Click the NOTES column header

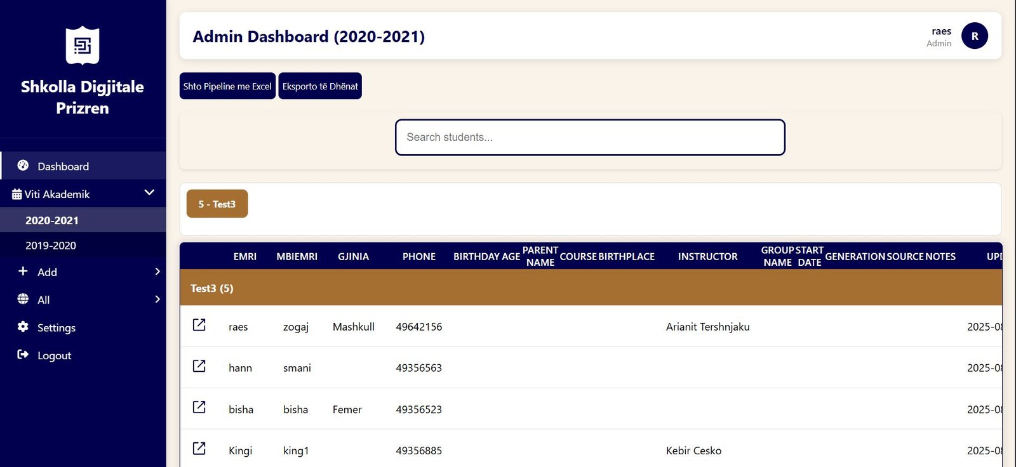click(x=940, y=256)
